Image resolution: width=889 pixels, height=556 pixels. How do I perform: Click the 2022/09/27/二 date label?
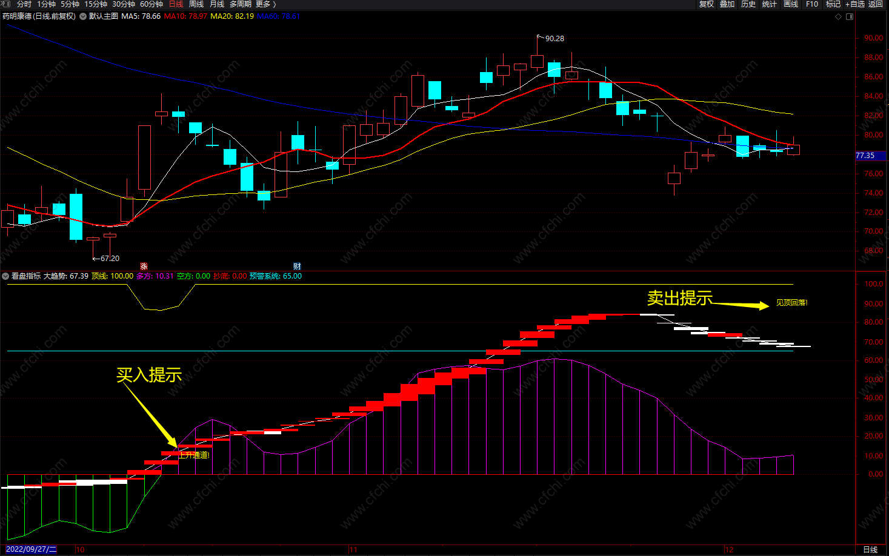click(31, 549)
